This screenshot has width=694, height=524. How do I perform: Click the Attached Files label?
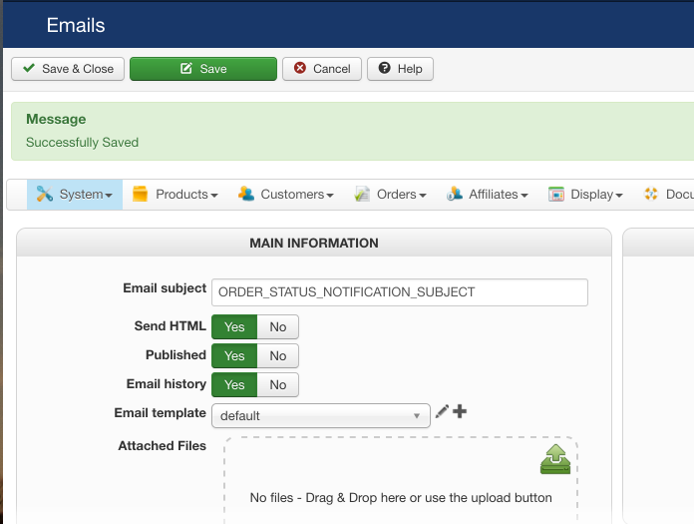pos(162,445)
